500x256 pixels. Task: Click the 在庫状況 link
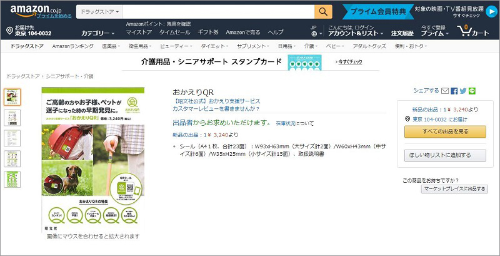286,123
